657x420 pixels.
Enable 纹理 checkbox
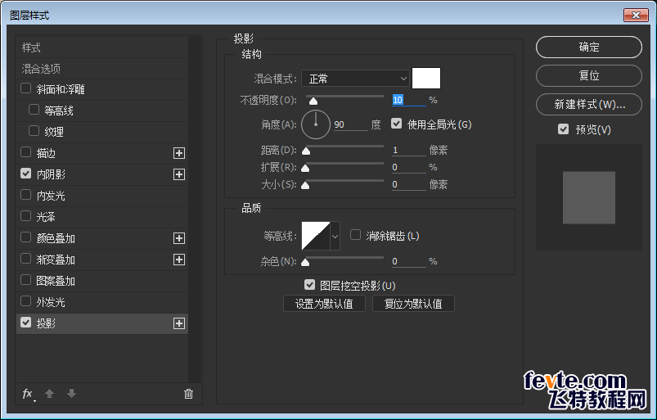pos(34,131)
